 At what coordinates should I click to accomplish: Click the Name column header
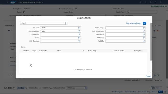(59, 51)
